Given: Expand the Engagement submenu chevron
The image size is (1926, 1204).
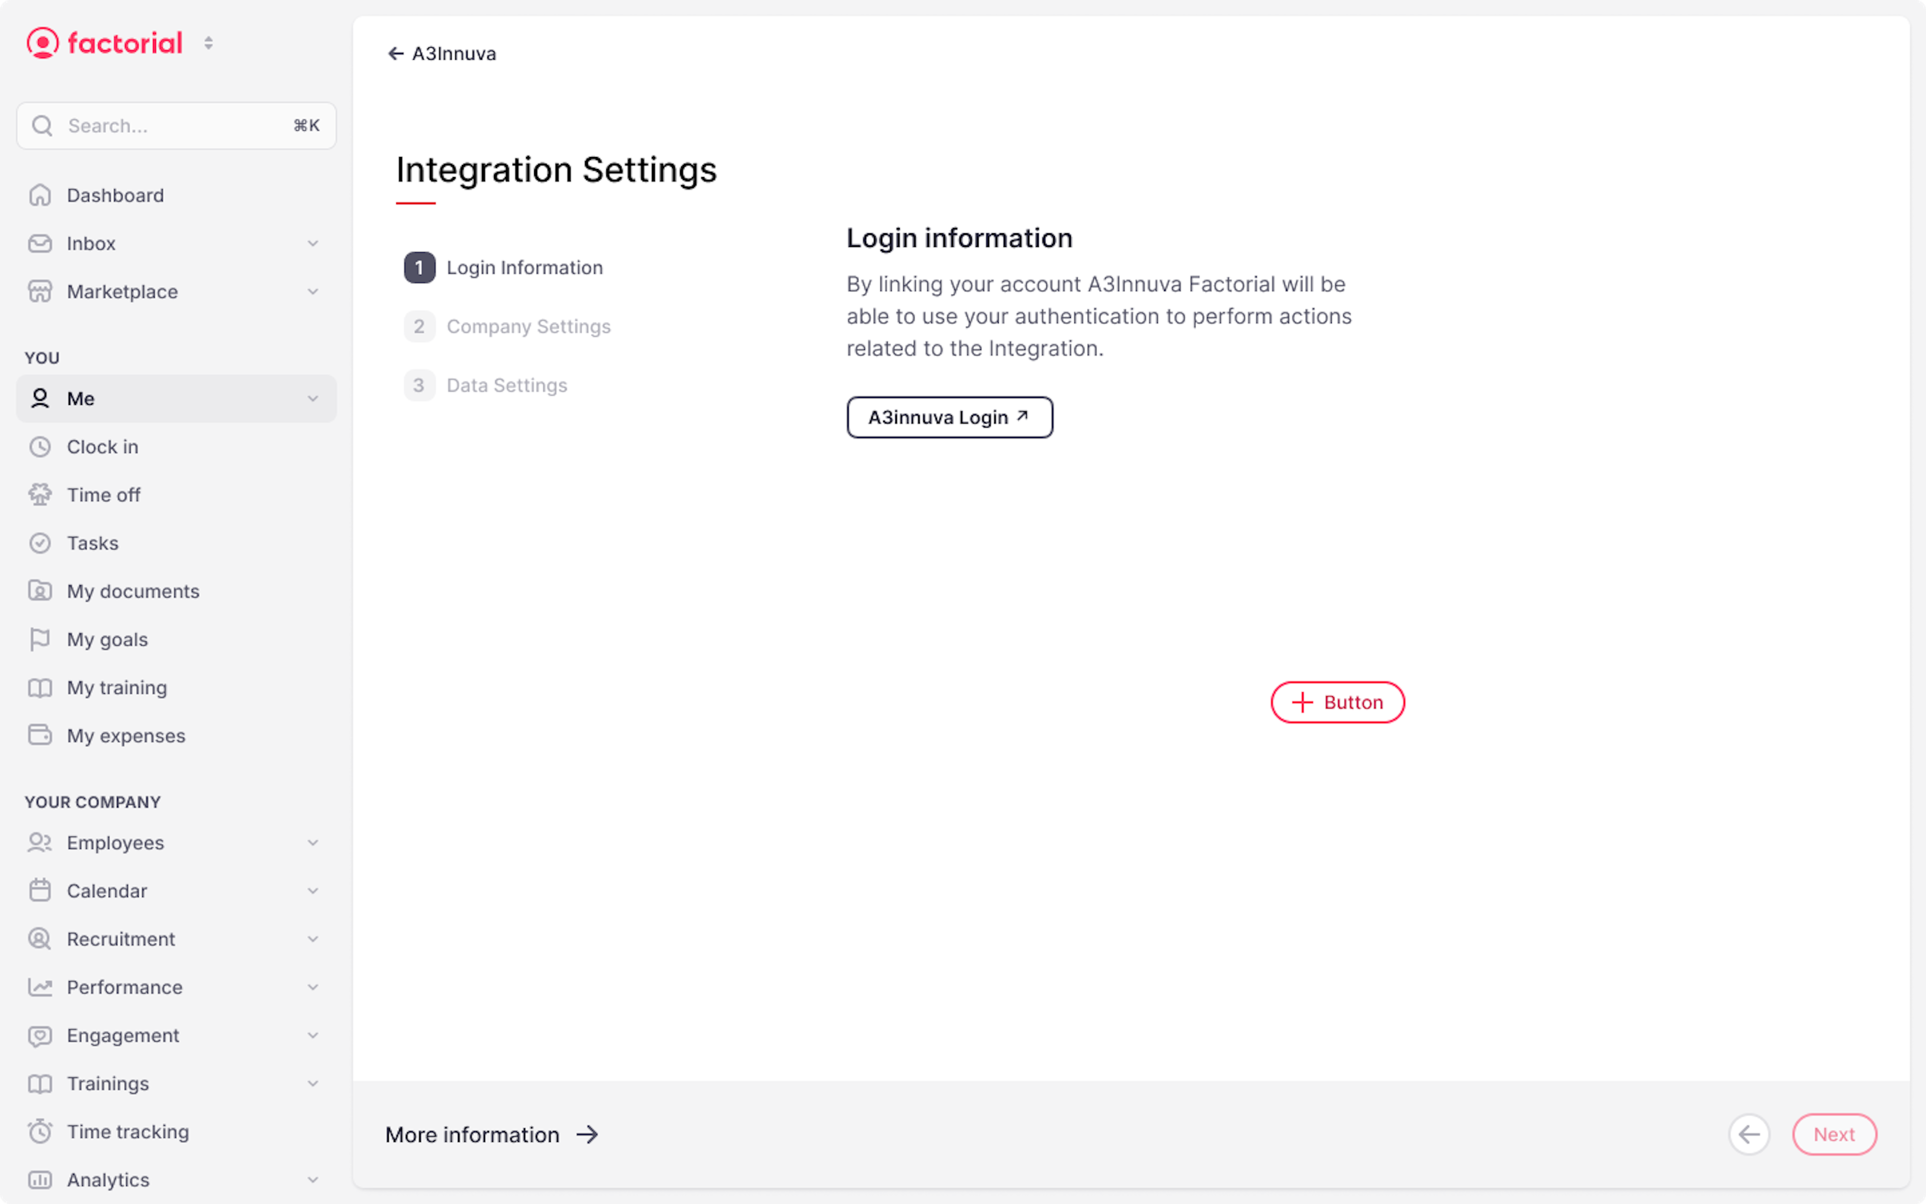Looking at the screenshot, I should (x=313, y=1035).
